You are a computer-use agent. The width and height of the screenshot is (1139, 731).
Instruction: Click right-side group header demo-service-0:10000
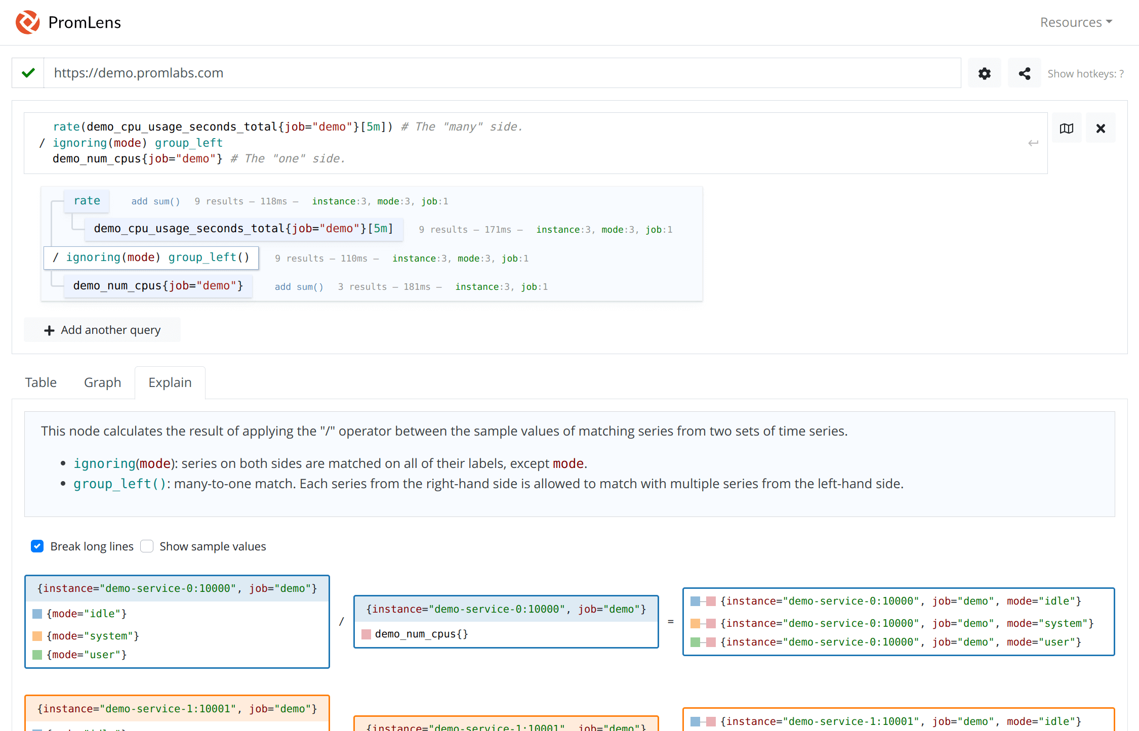(506, 609)
